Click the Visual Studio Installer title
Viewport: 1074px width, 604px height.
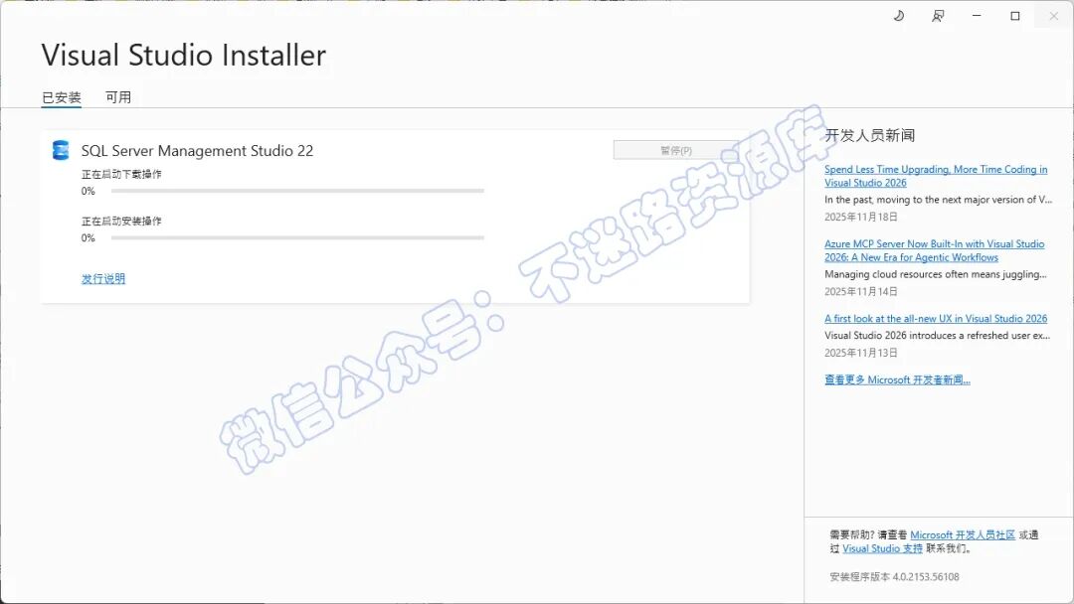pos(184,55)
